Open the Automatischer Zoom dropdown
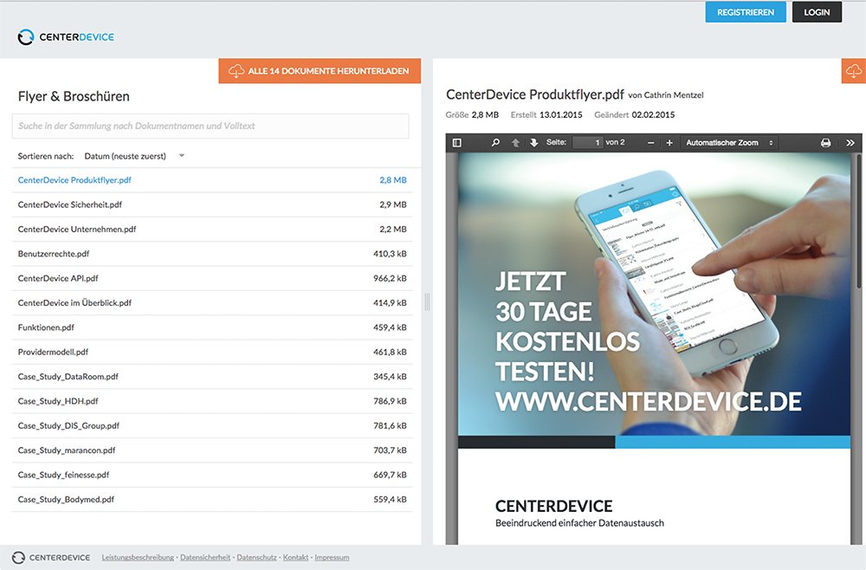 728,143
